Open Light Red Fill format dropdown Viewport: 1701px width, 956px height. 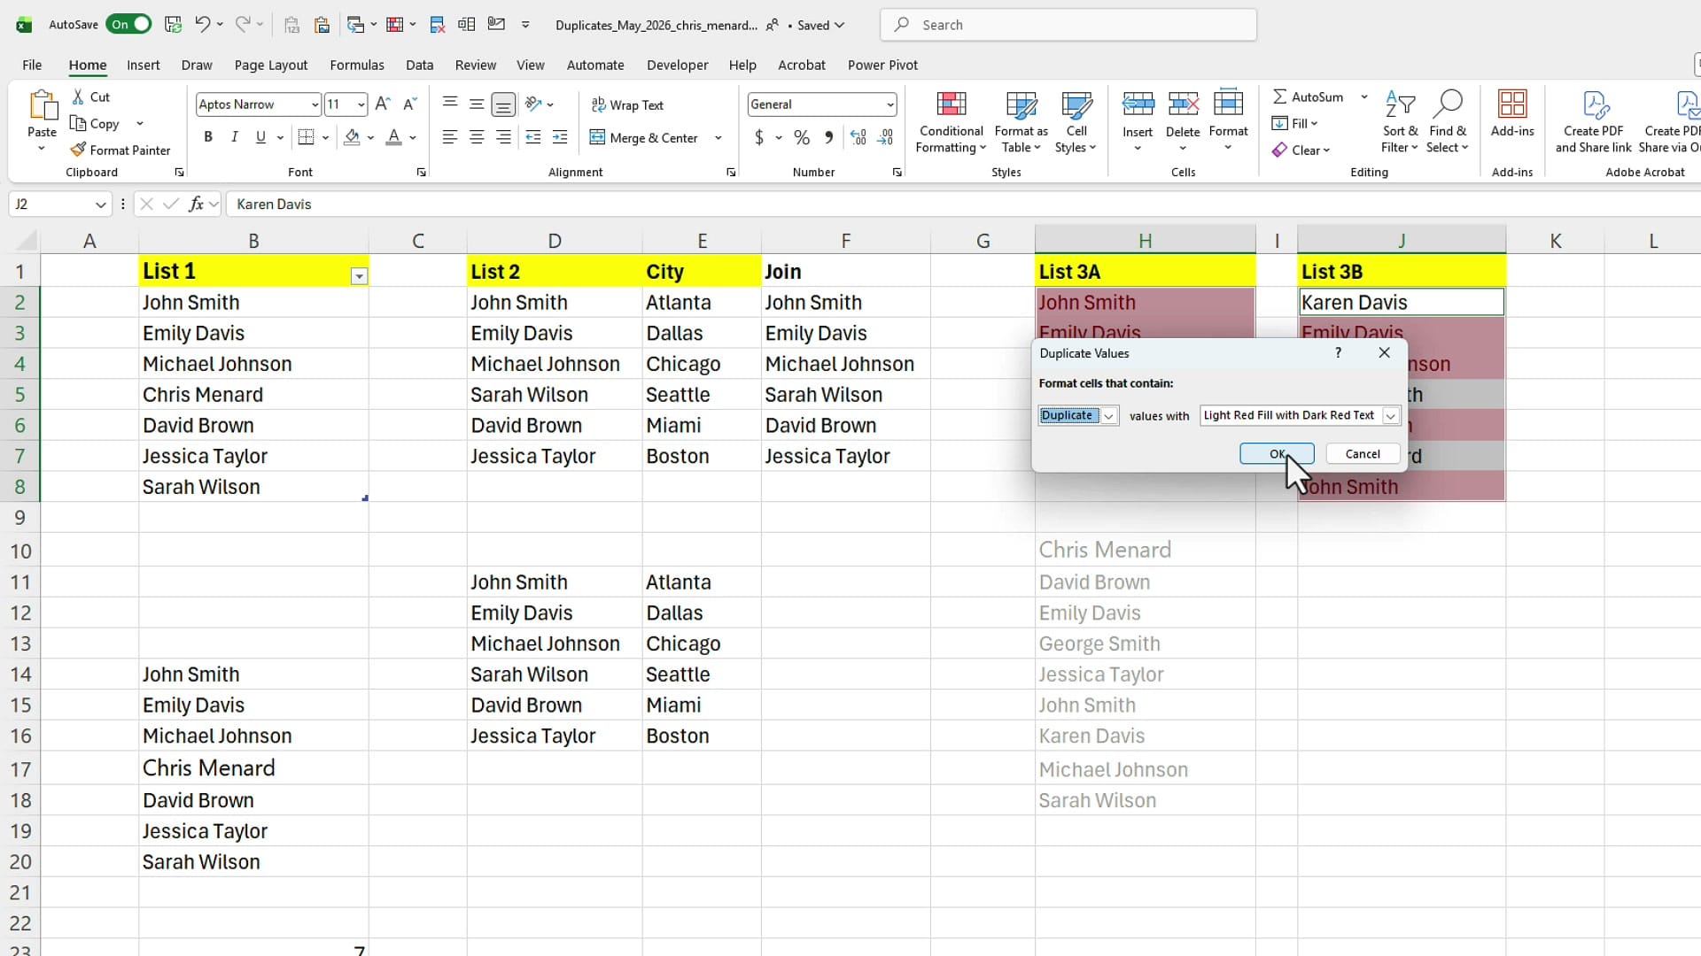[x=1390, y=416]
